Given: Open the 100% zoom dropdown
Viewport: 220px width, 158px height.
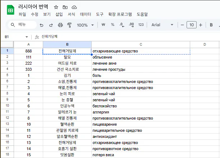Looking at the screenshot, I should [85, 25].
